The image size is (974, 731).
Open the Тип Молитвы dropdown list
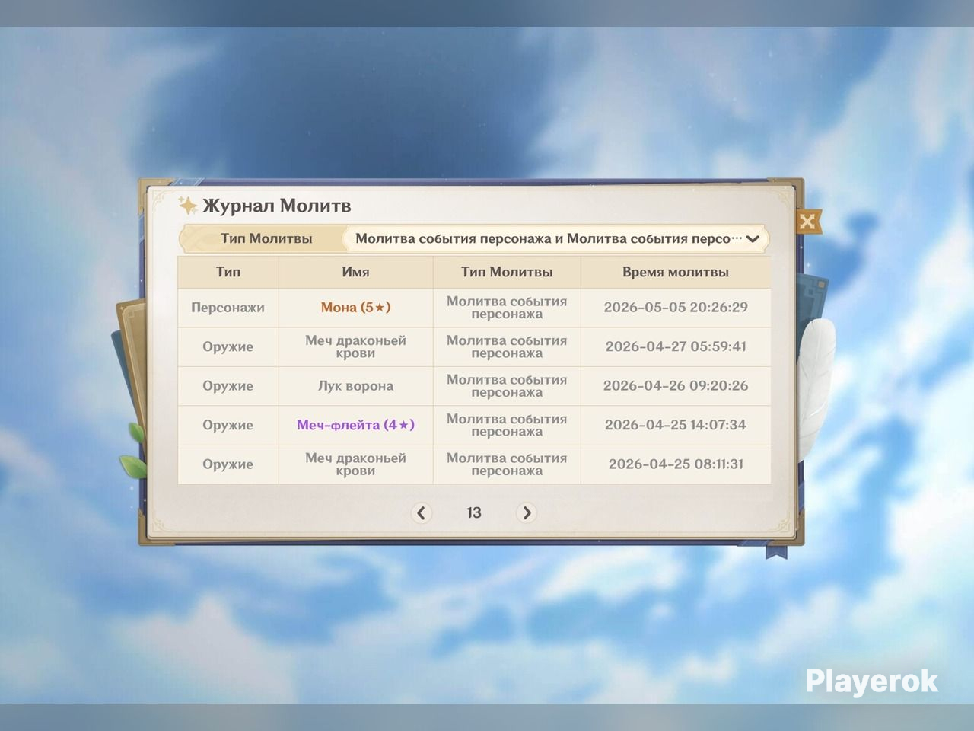556,238
